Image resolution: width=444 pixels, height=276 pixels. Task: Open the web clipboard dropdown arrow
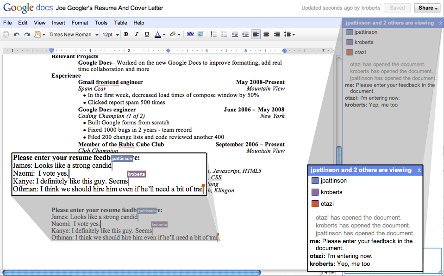coord(44,35)
